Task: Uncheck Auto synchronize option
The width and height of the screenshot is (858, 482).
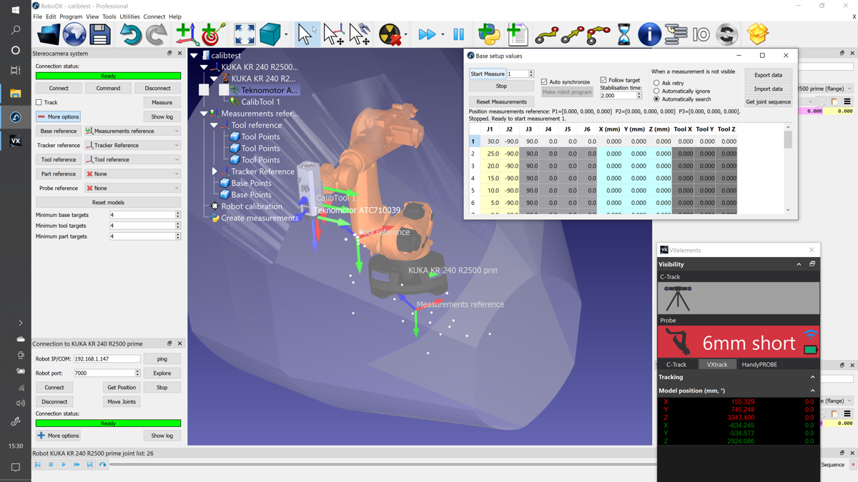Action: pyautogui.click(x=544, y=82)
